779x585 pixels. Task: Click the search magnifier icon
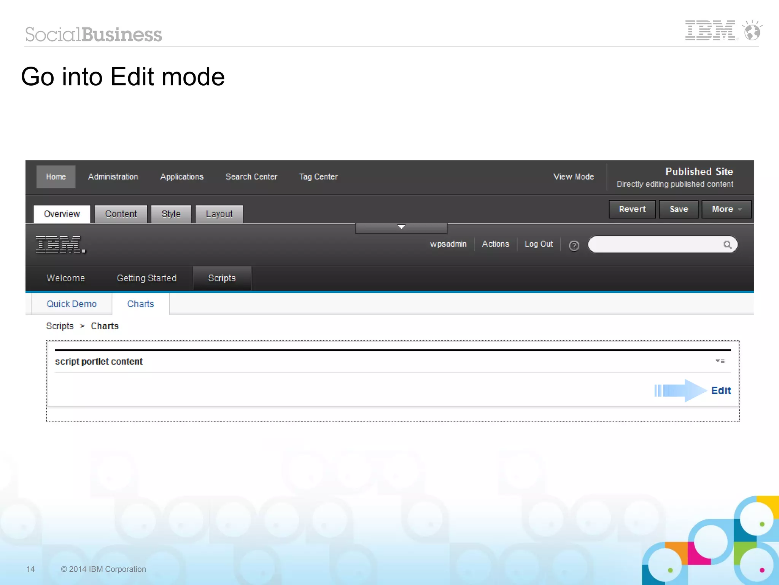(727, 245)
